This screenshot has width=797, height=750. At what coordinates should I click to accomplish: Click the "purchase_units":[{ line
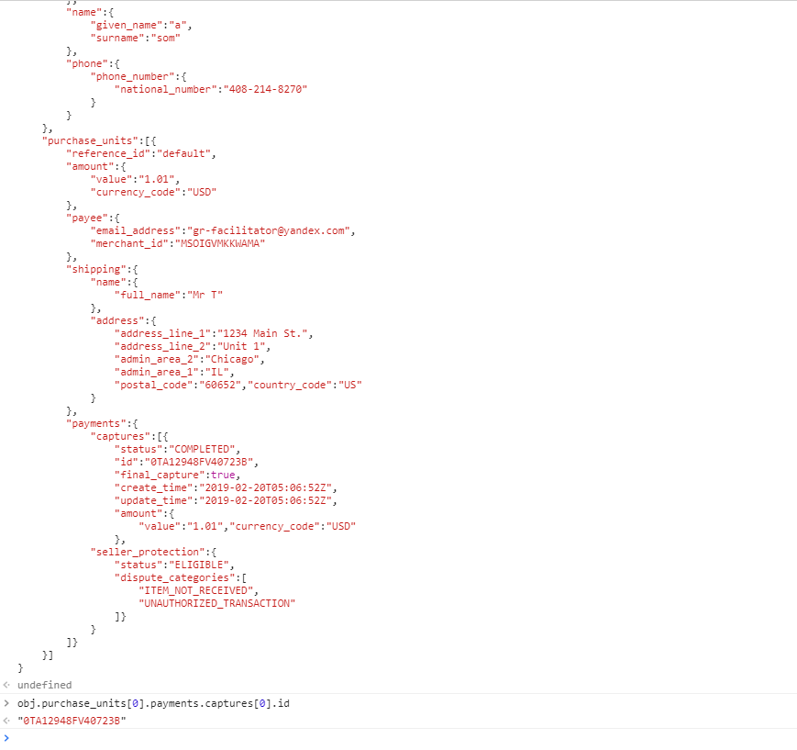point(99,140)
